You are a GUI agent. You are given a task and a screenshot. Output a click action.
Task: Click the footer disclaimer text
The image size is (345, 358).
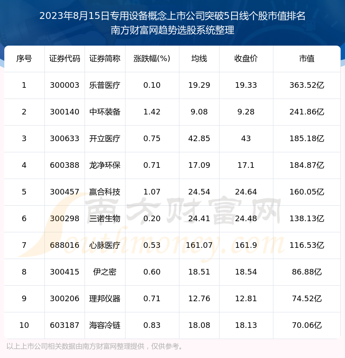pyautogui.click(x=95, y=346)
